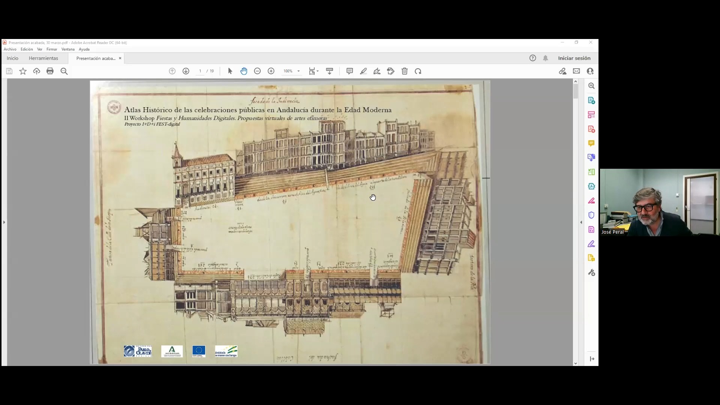Screen dimensions: 720x405
Task: Open the More tools wrench icon
Action: click(591, 273)
